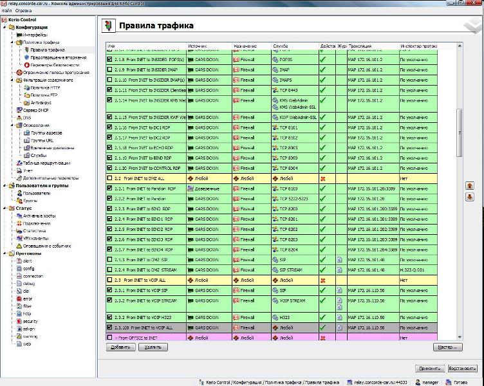Collapse the Протоколы tree node
Viewport: 484px width, 386px height.
point(5,253)
